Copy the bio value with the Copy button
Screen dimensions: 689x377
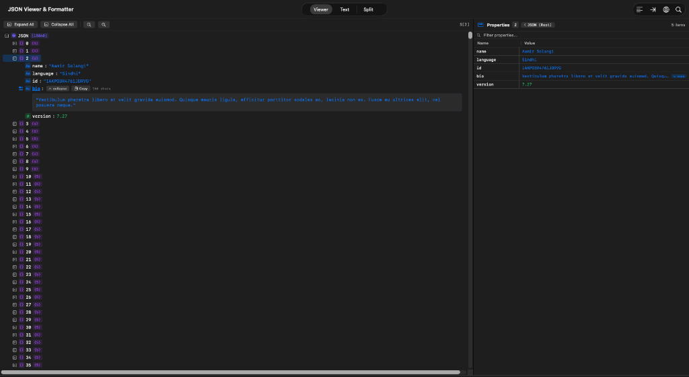(x=81, y=88)
